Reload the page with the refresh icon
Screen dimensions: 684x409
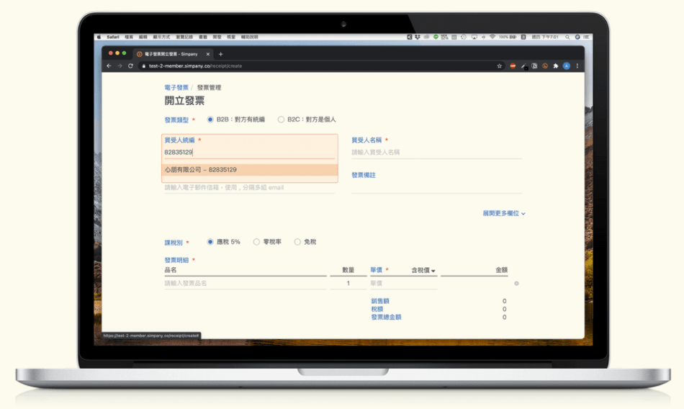[130, 66]
